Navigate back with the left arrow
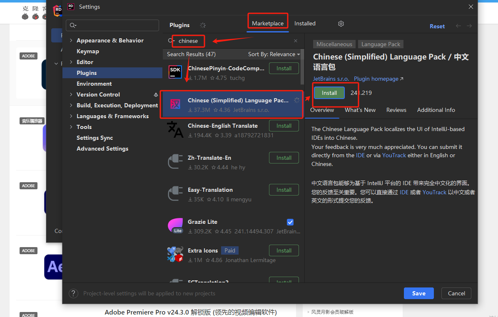Image resolution: width=498 pixels, height=317 pixels. [458, 26]
